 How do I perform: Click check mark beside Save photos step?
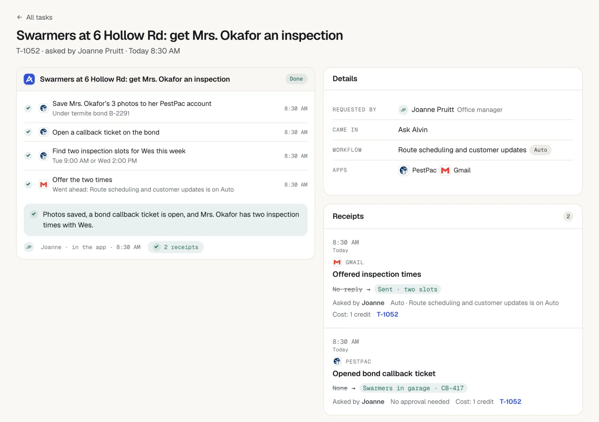click(x=28, y=108)
